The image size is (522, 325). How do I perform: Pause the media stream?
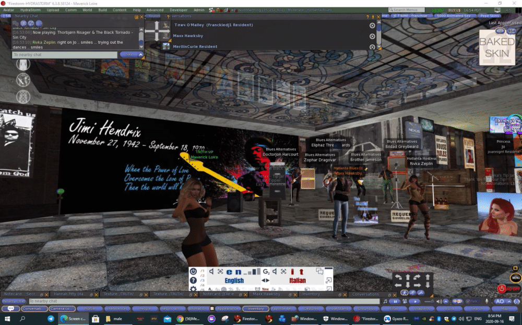pos(395,302)
